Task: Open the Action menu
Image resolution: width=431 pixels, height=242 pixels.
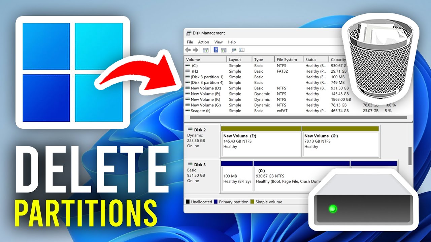Action: (203, 42)
